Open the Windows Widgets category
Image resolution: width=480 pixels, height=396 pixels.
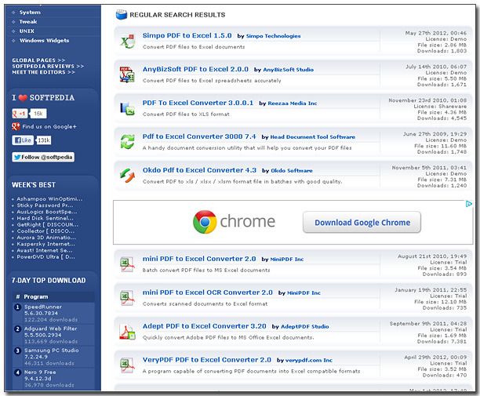pyautogui.click(x=45, y=41)
